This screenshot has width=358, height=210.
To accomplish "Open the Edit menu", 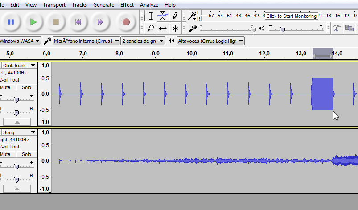I will [15, 5].
